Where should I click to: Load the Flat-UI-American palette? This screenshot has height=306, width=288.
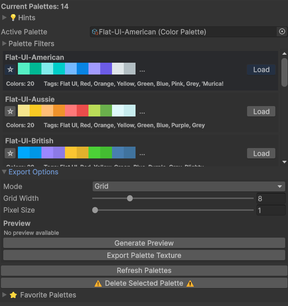point(261,70)
